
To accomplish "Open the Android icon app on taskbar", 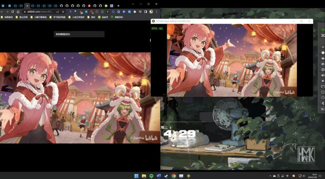I will (x=188, y=176).
